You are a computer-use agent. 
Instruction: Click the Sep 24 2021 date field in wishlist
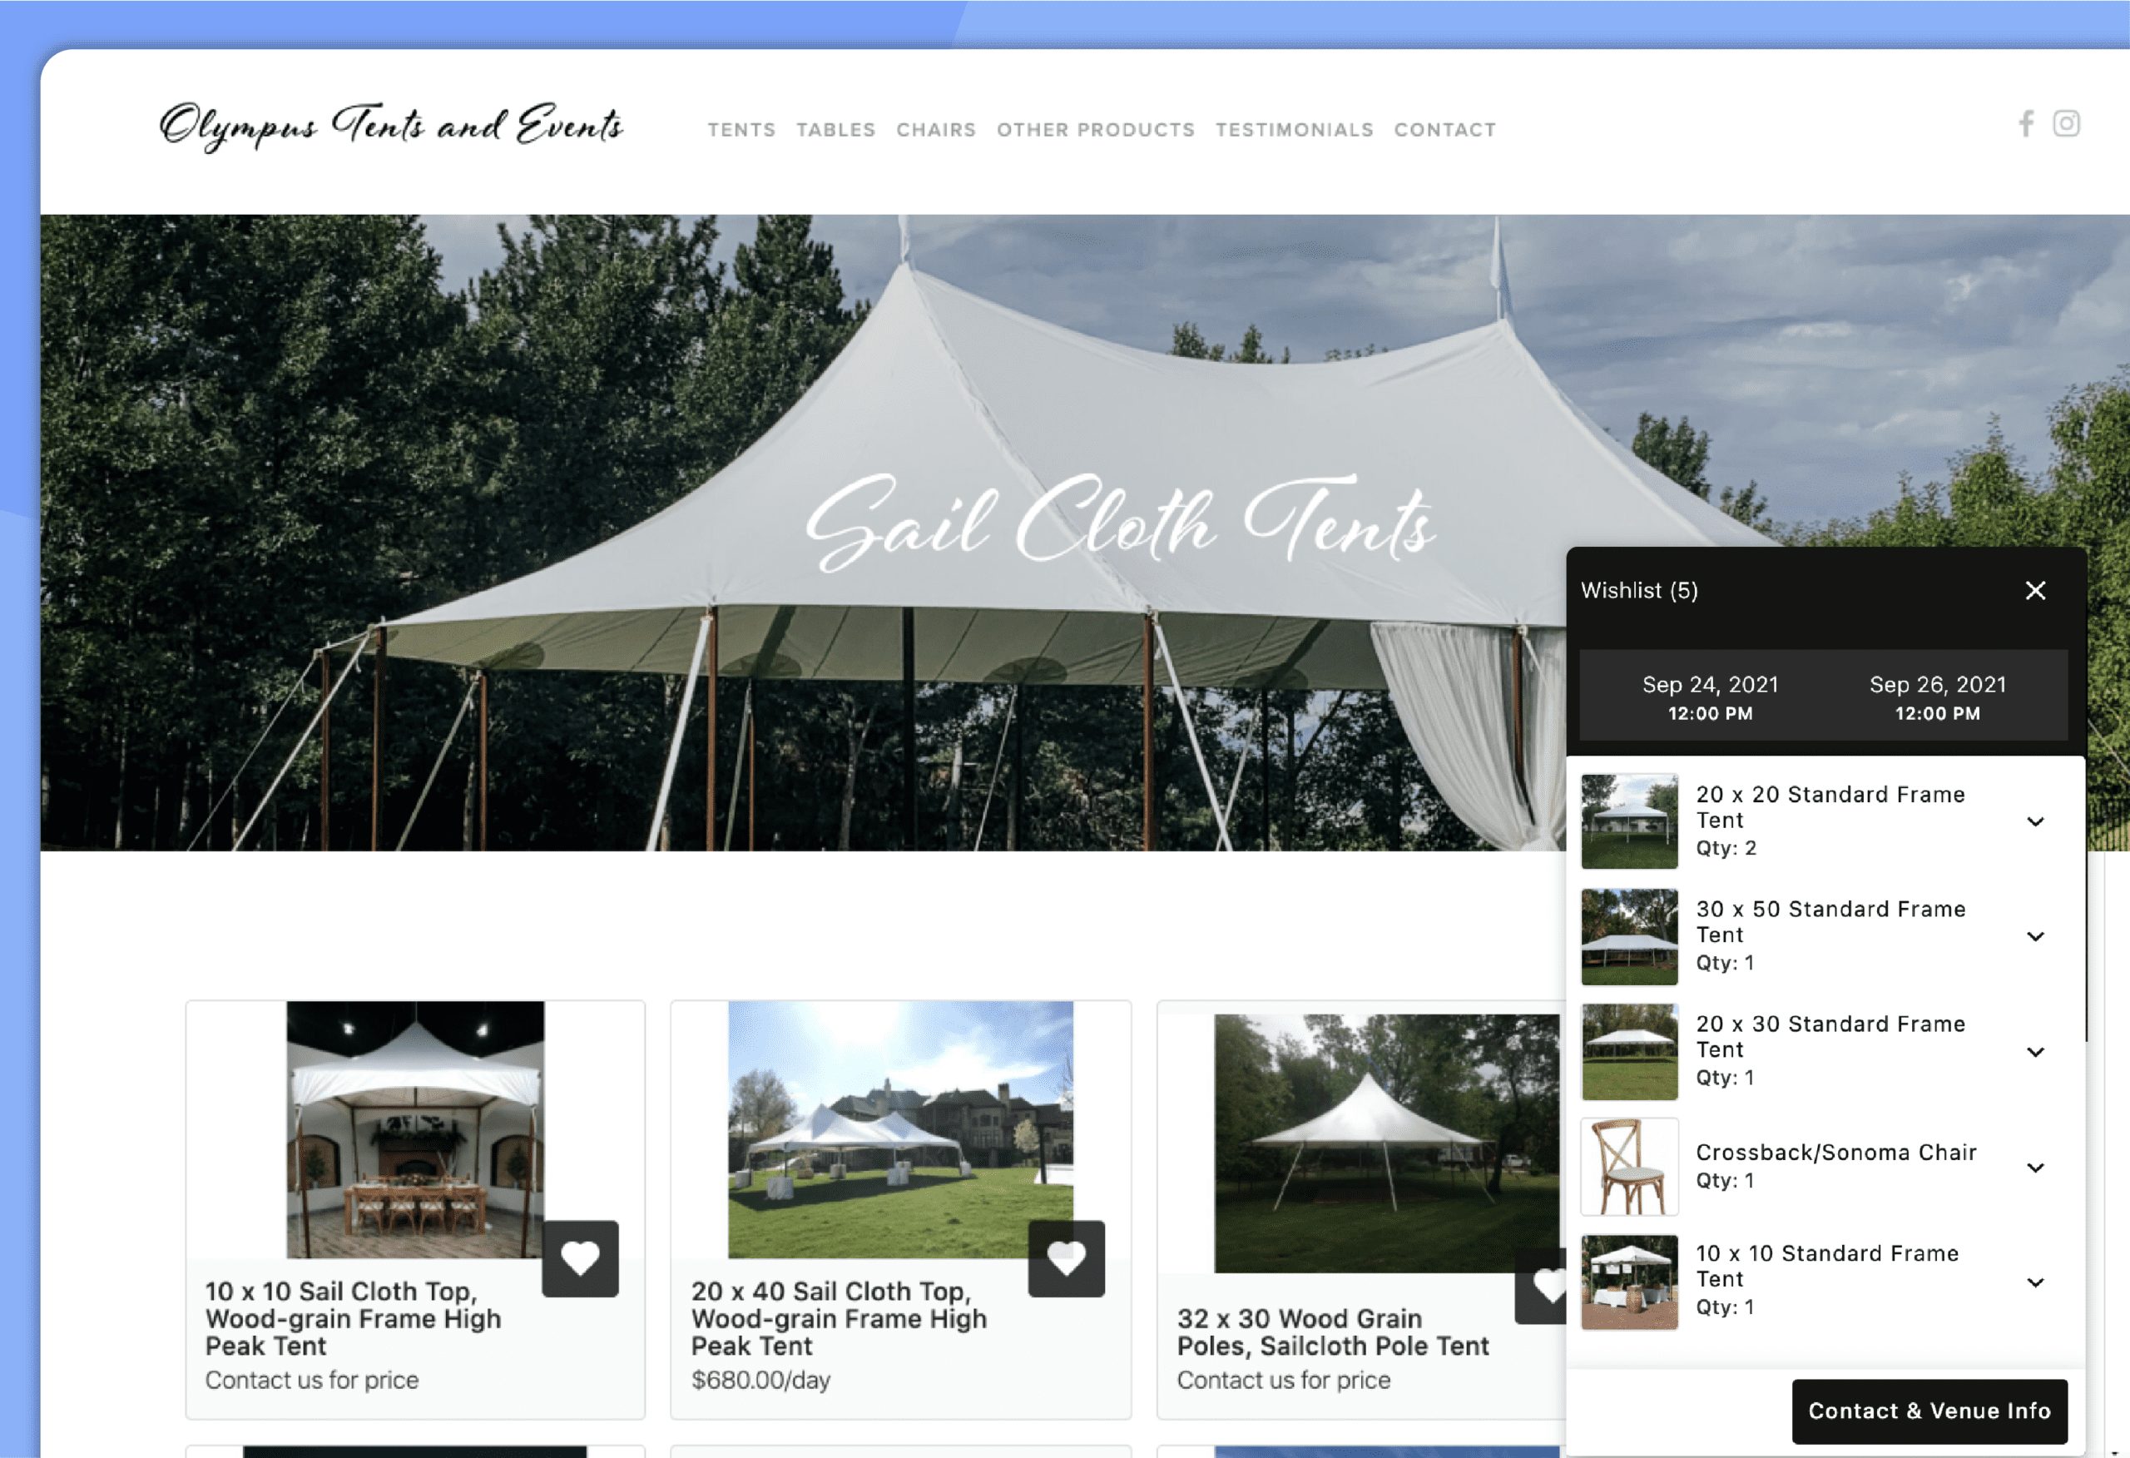pos(1711,699)
